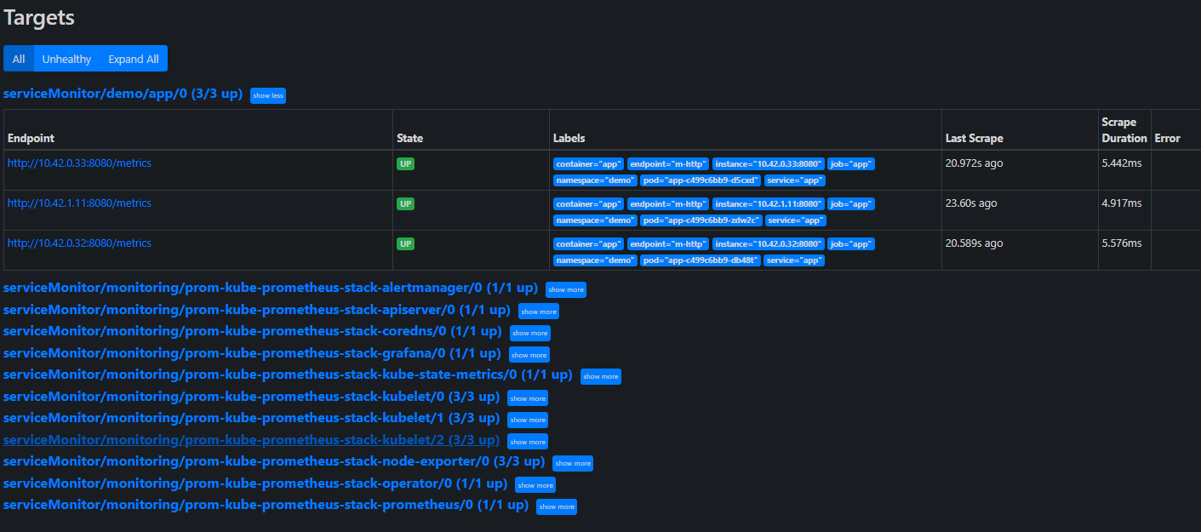Expand kubelet/0 with show more
This screenshot has width=1201, height=532.
coord(528,398)
